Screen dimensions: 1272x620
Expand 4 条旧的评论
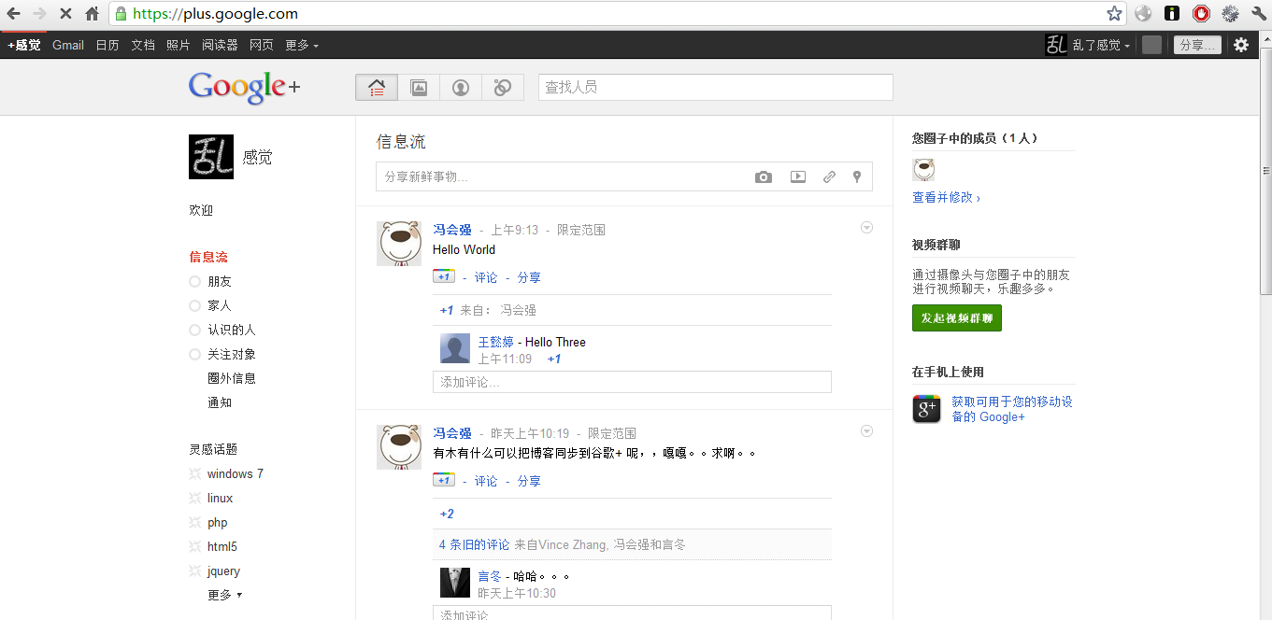pyautogui.click(x=475, y=544)
